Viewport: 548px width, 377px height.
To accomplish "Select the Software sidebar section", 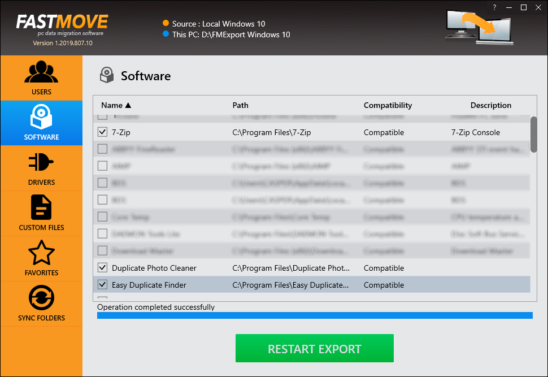I will [x=41, y=123].
